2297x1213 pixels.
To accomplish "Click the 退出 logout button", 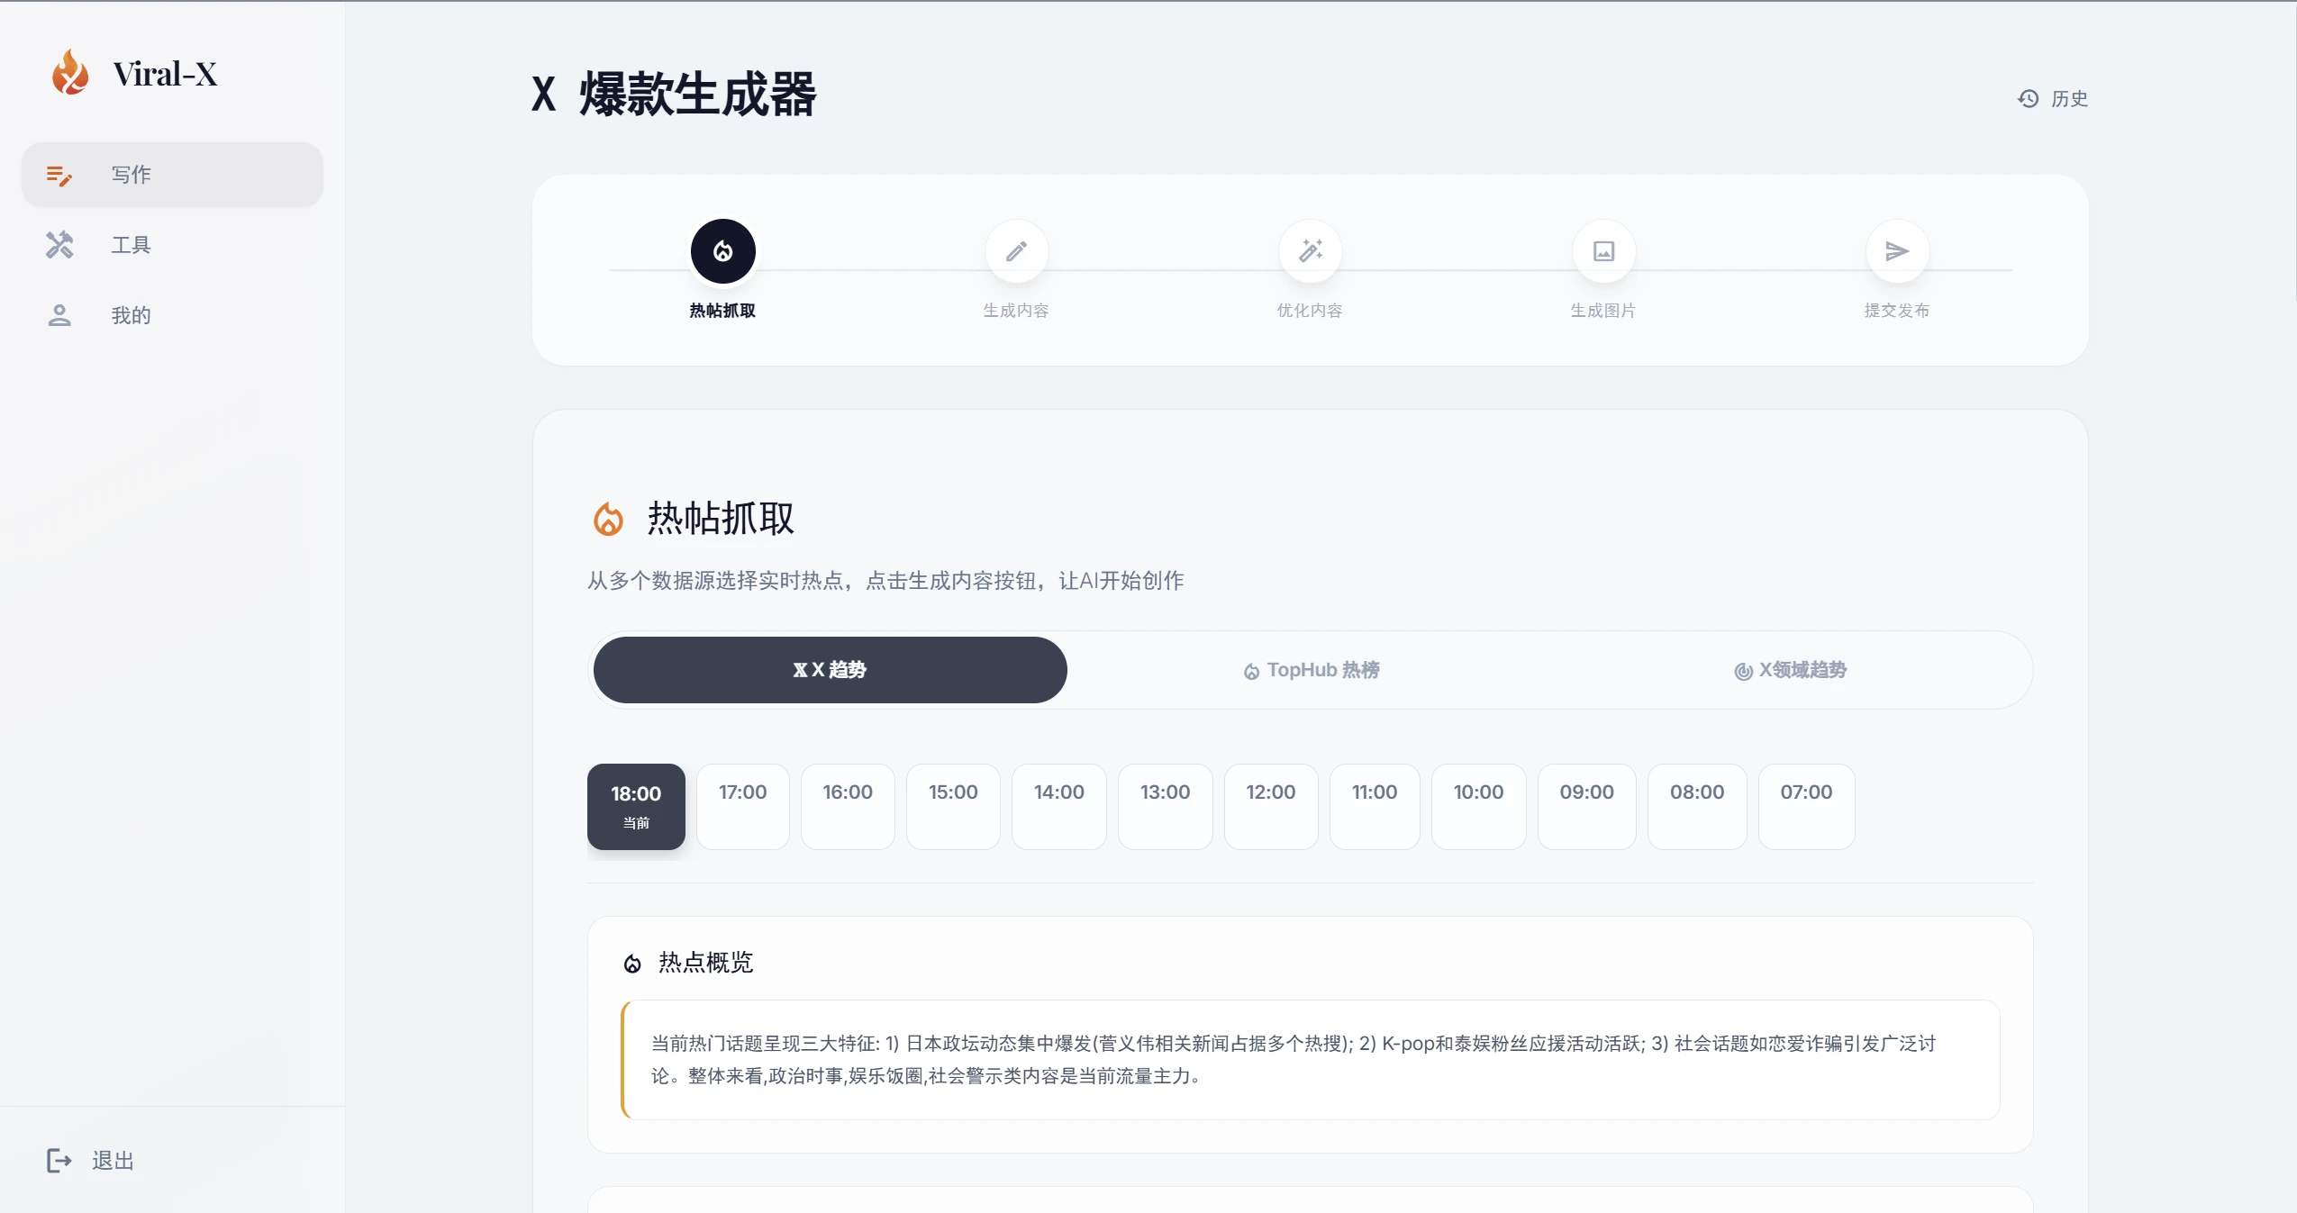I will 90,1161.
